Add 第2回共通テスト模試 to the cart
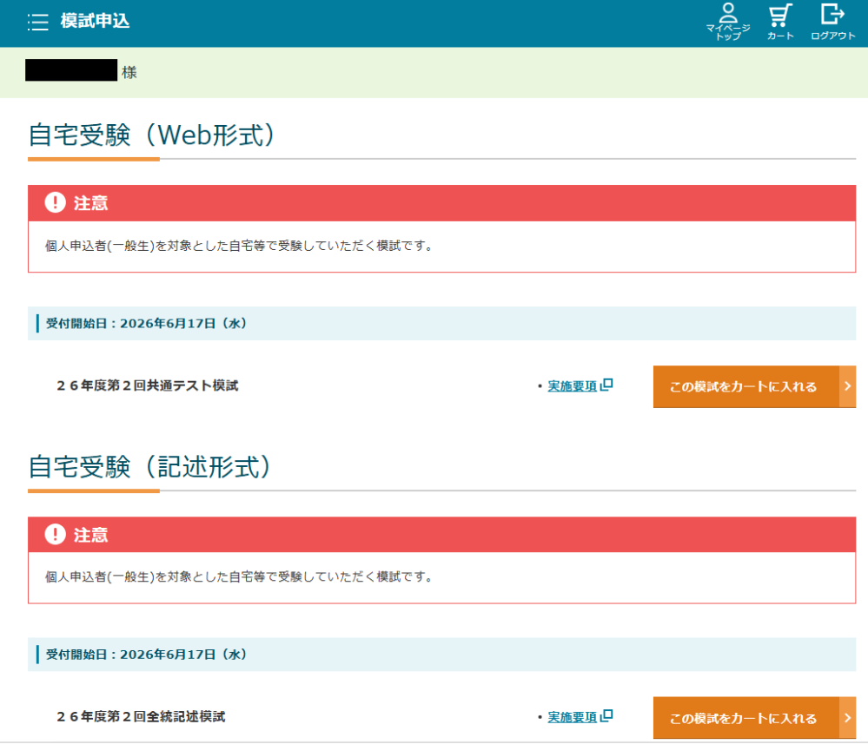 pos(754,386)
